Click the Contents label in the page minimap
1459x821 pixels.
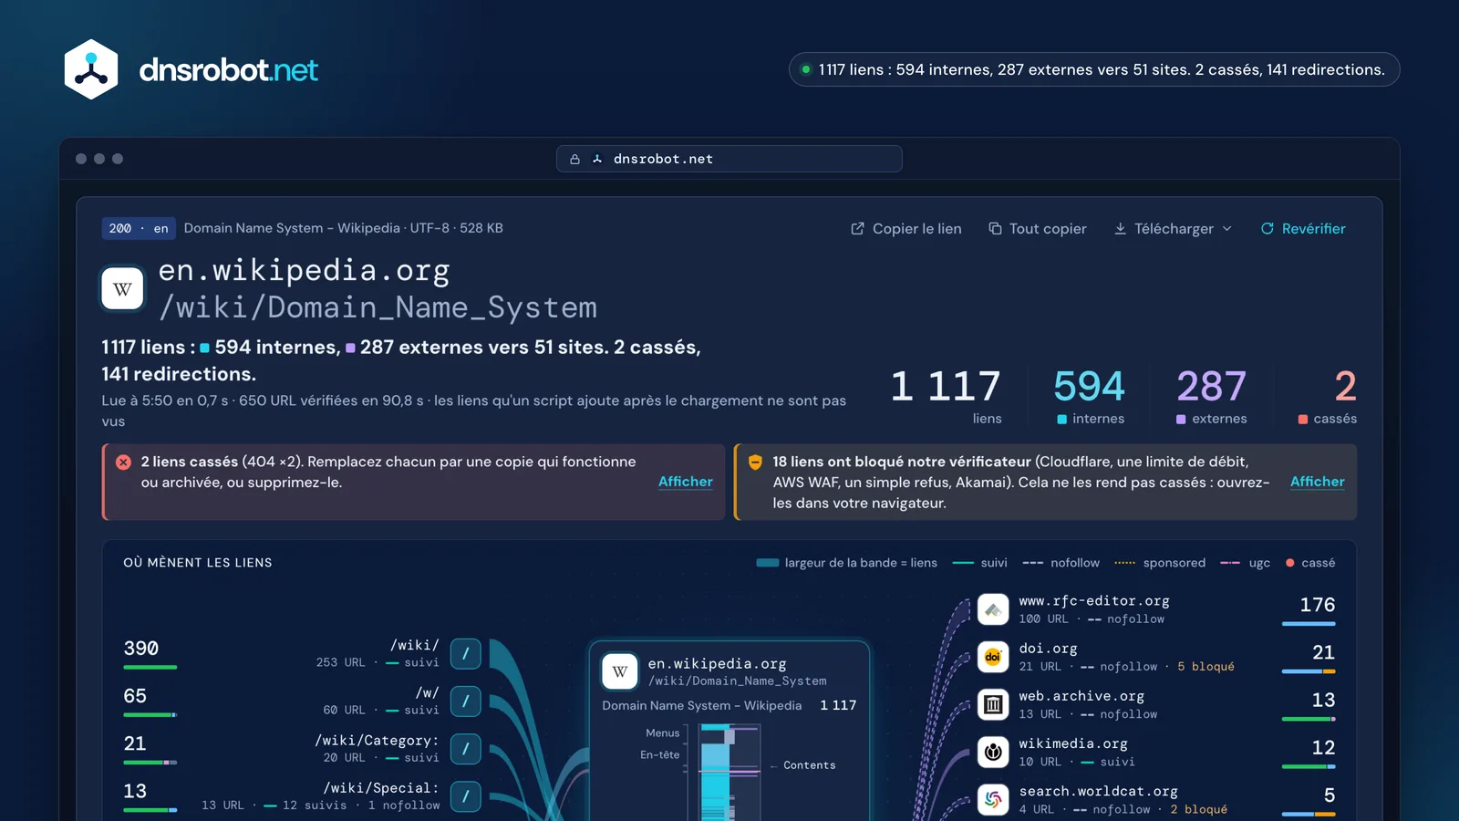(810, 765)
